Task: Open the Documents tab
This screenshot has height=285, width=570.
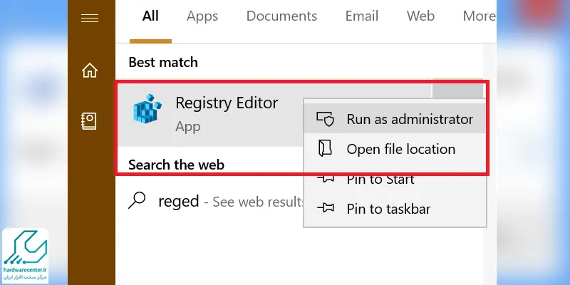Action: click(x=281, y=16)
